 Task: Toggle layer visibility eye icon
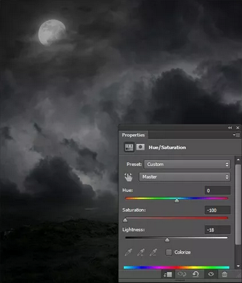[211, 274]
